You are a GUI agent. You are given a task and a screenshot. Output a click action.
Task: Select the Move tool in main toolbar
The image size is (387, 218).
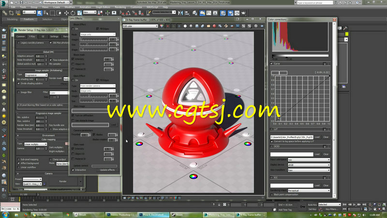pos(66,13)
